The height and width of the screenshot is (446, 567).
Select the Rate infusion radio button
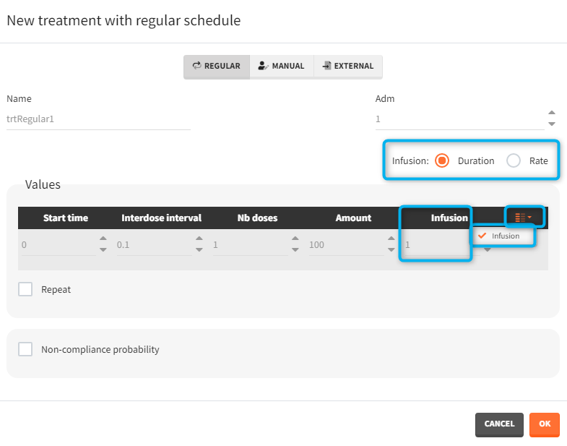514,160
